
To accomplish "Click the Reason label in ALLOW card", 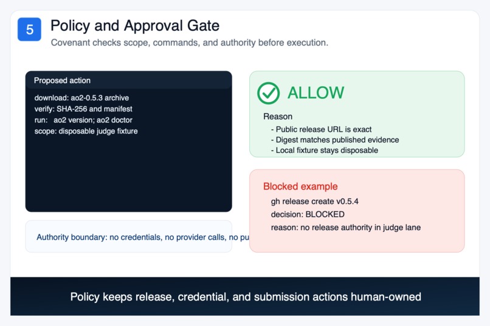I will (278, 117).
